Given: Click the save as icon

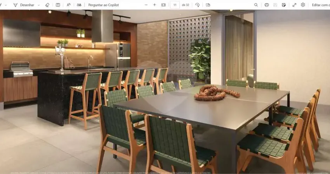Looking at the screenshot, I should (284, 5).
